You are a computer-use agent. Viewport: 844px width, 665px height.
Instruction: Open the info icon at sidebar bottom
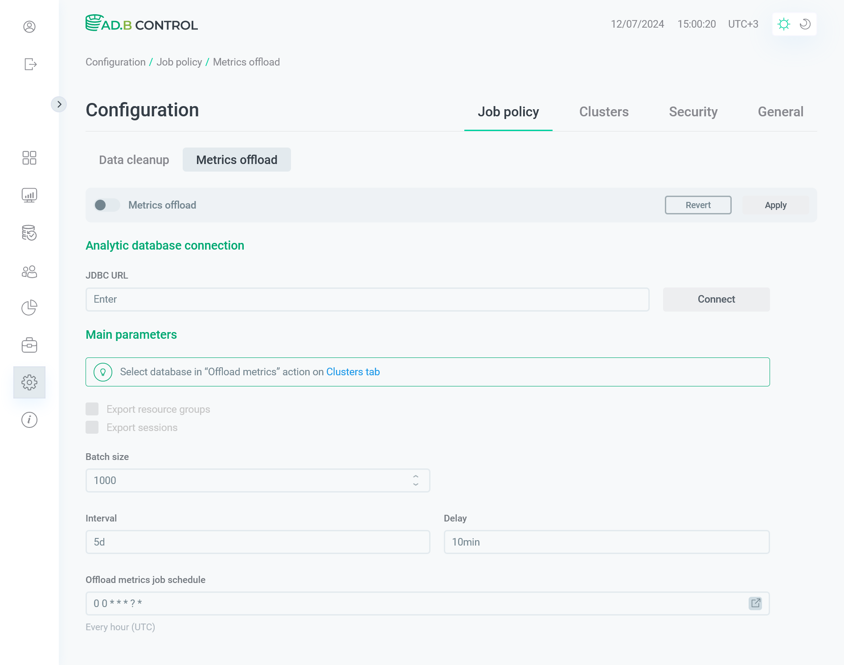coord(29,419)
